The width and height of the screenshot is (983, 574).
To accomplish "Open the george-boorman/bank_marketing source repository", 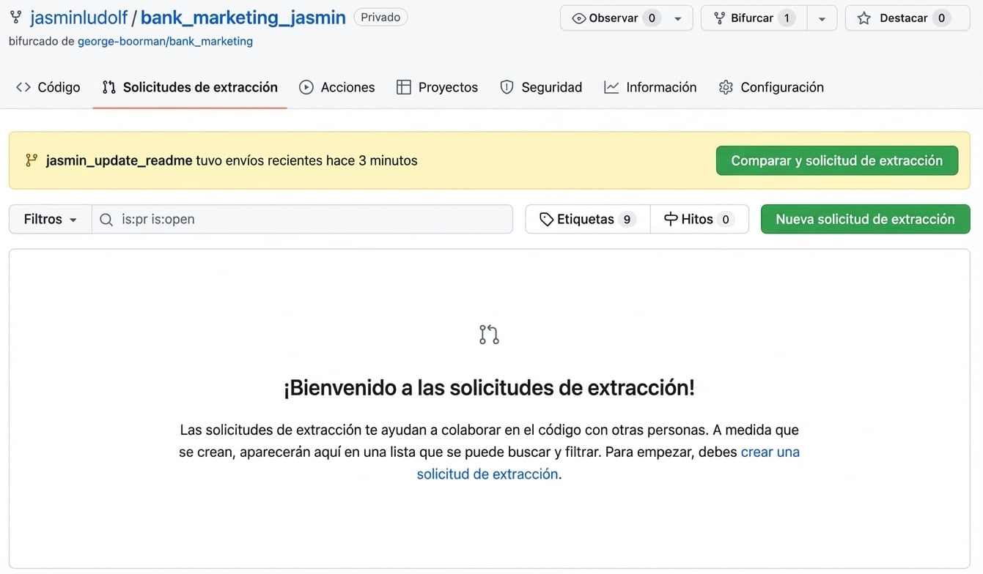I will pyautogui.click(x=165, y=41).
